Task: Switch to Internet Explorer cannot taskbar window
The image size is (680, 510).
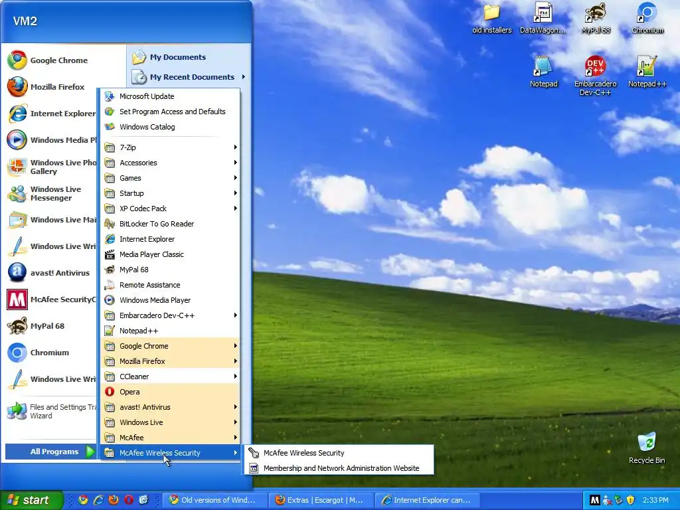Action: [426, 500]
